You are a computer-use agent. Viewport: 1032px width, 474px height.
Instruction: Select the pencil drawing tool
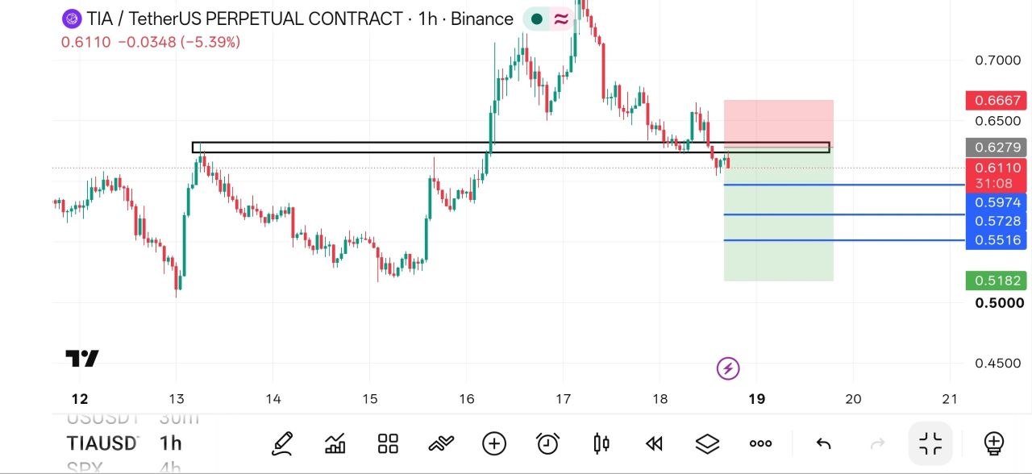pyautogui.click(x=282, y=443)
